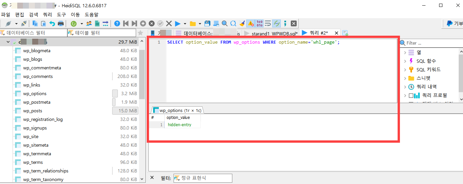The height and width of the screenshot is (184, 463).
Task: Close the 쿼리 #2 tab
Action: 336,33
